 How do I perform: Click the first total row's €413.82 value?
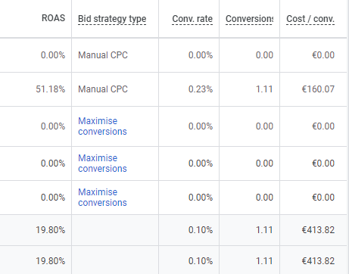point(318,230)
